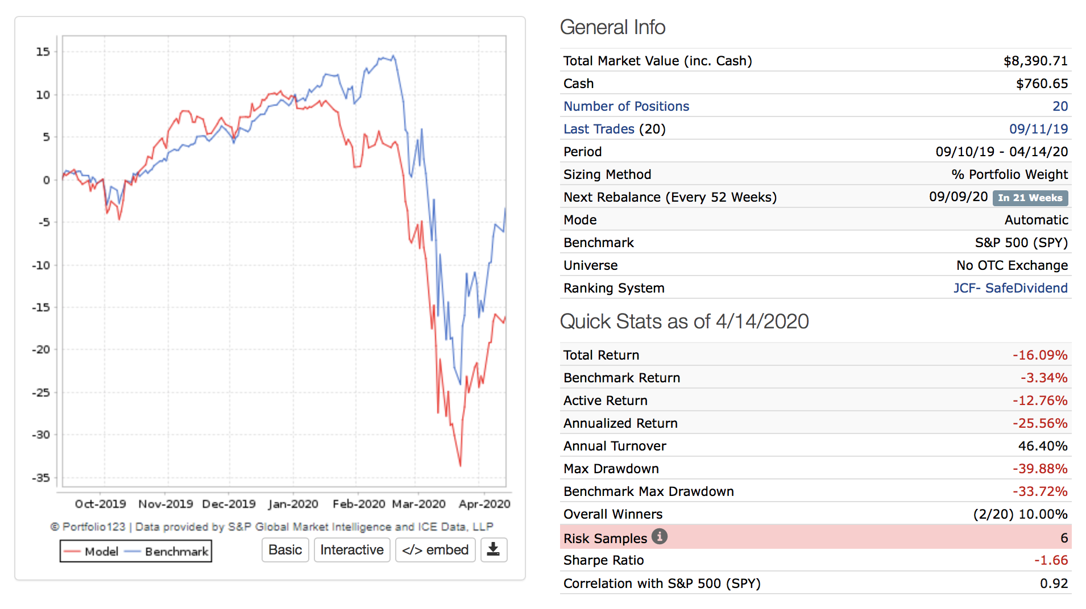Click the Sharpe Ratio value
The width and height of the screenshot is (1086, 609).
[x=1051, y=560]
